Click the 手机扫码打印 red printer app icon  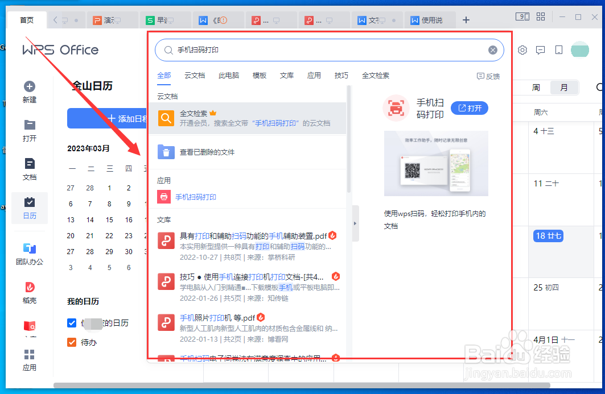click(x=164, y=197)
